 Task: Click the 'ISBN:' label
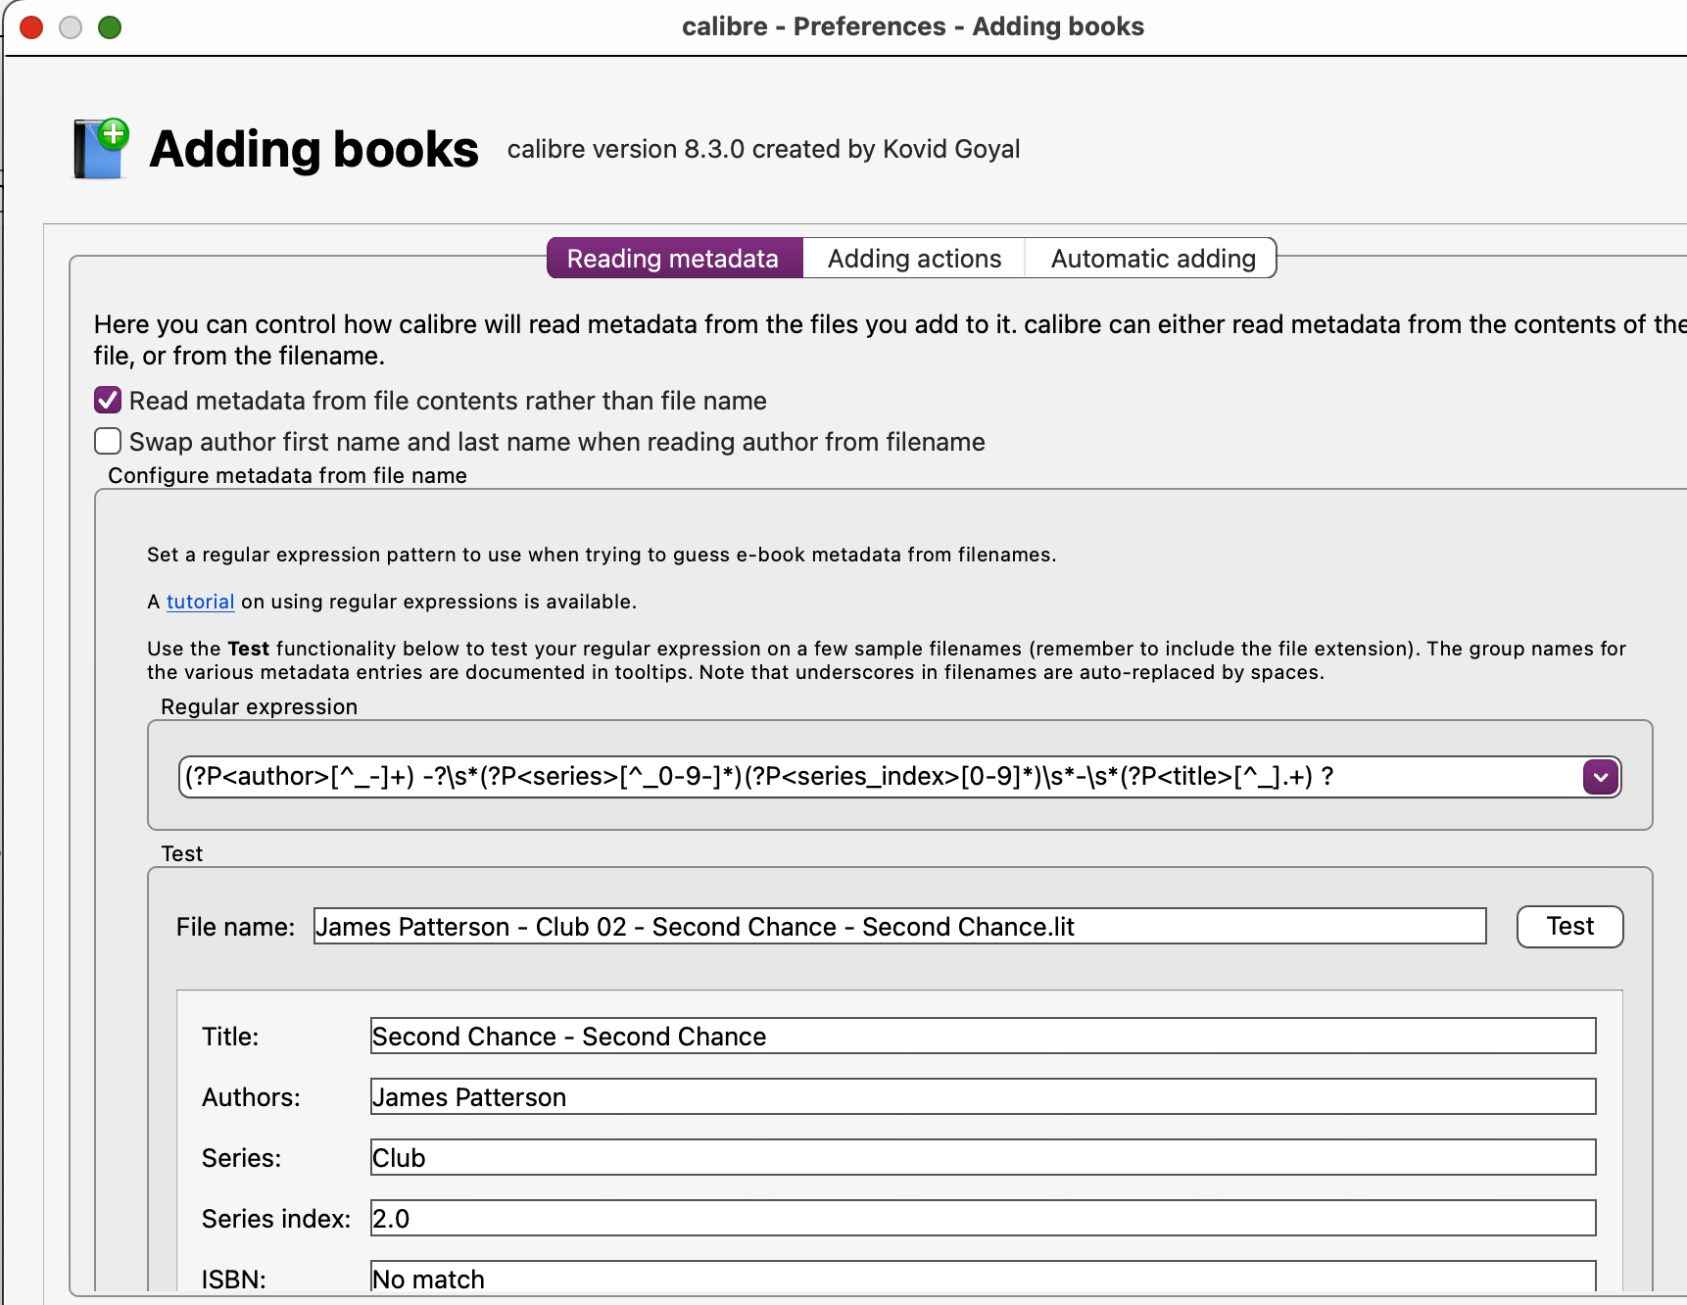click(233, 1280)
